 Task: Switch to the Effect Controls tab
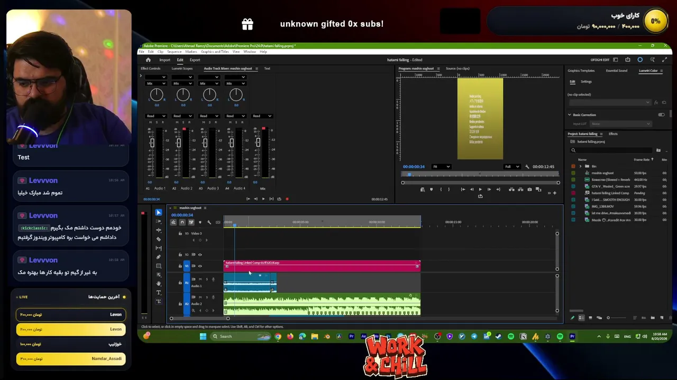[x=150, y=69]
